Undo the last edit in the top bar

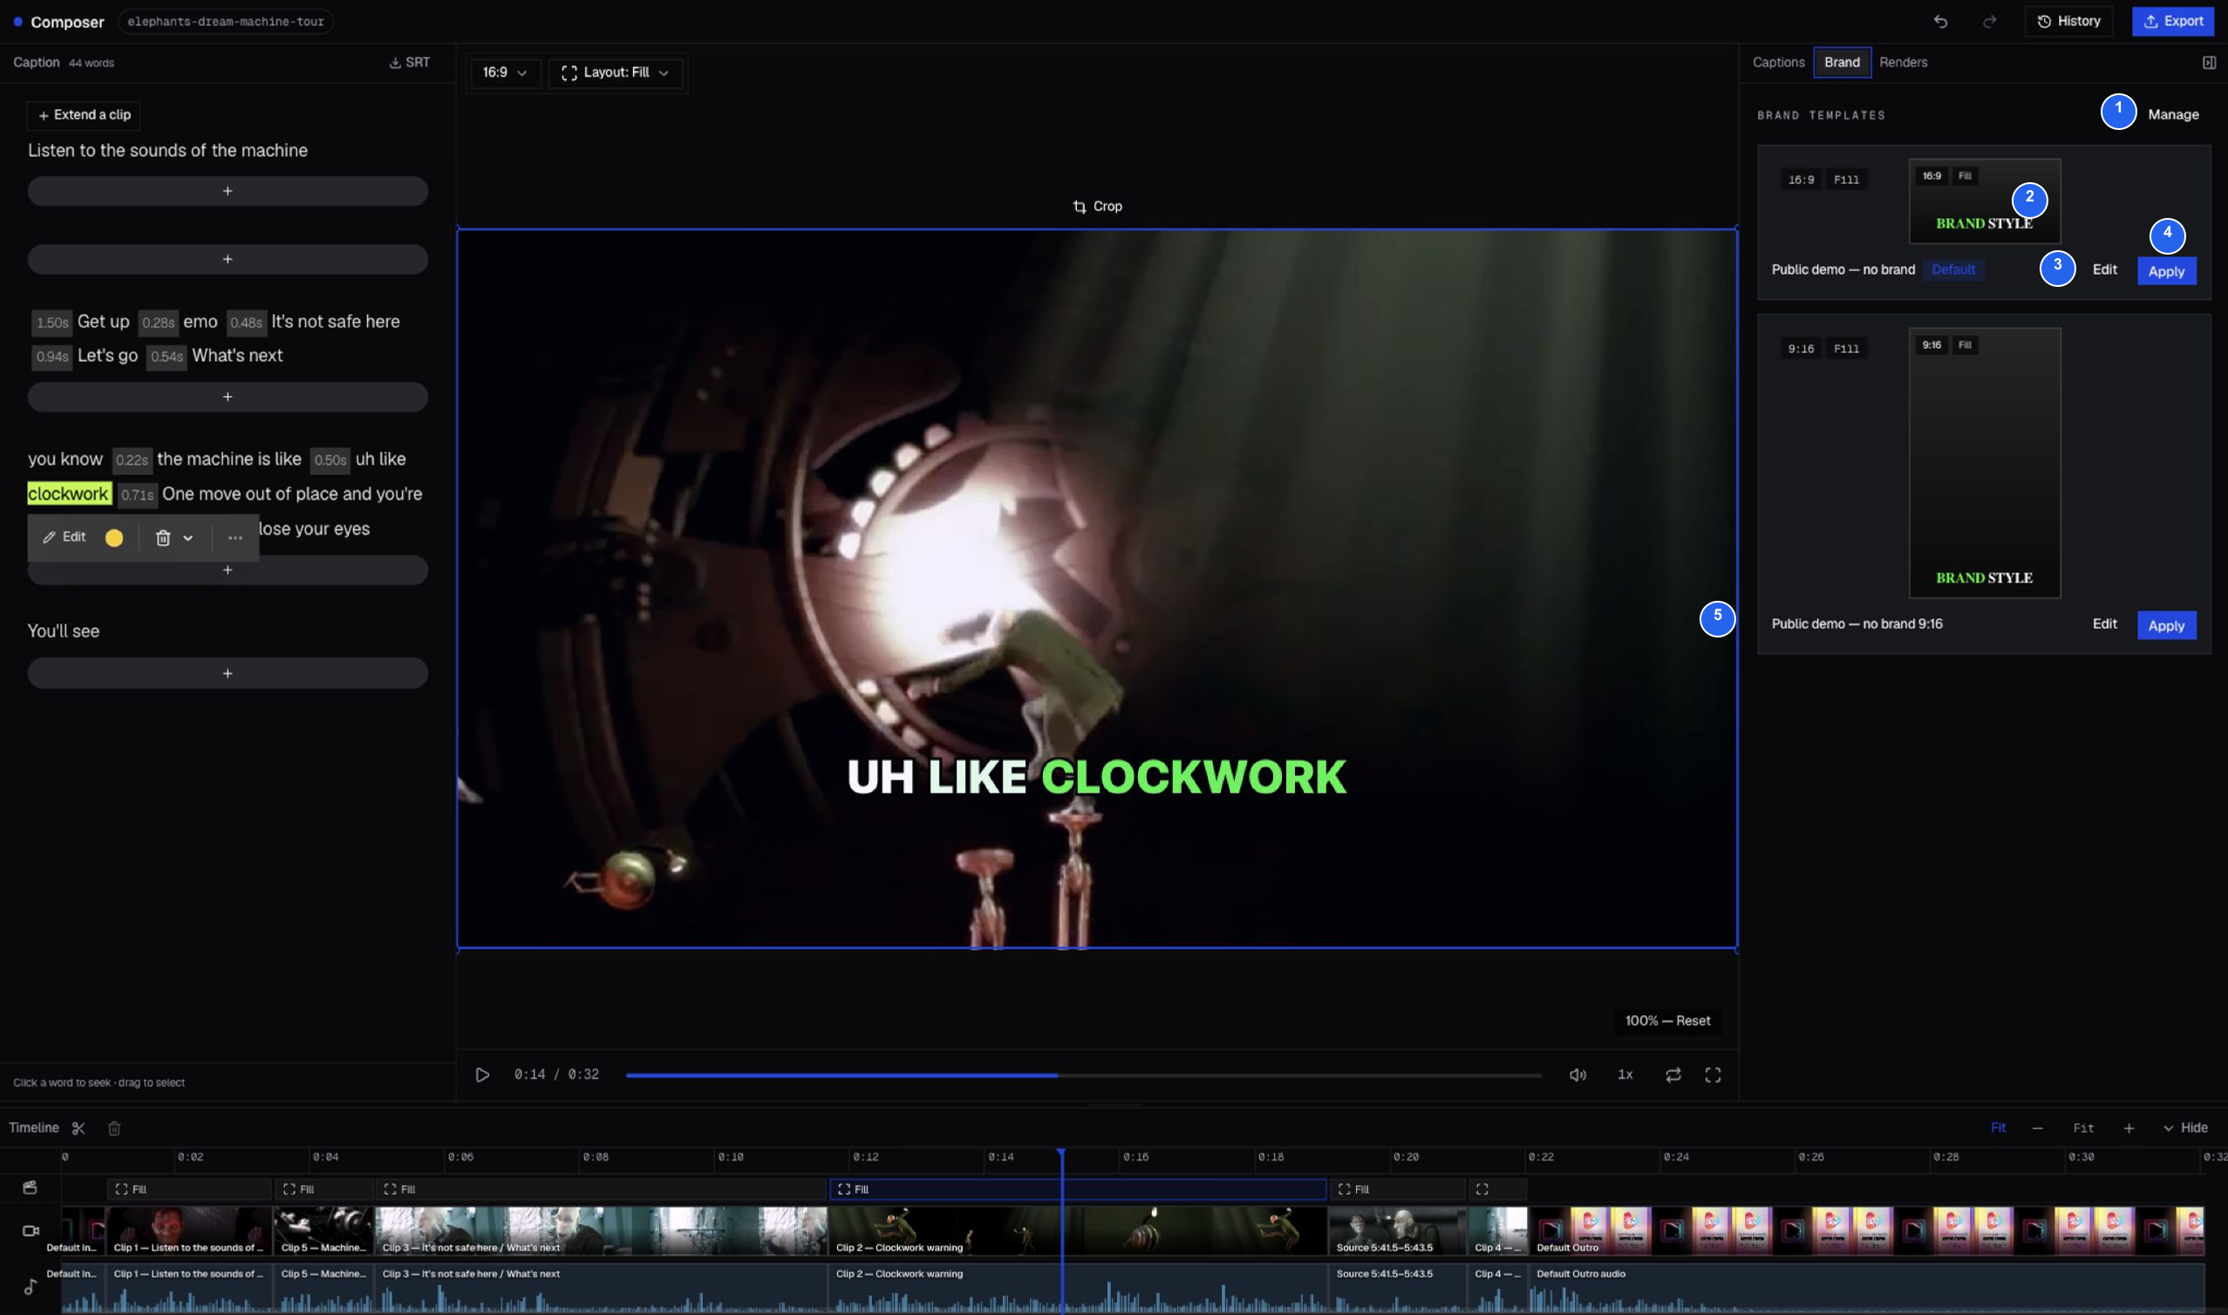pyautogui.click(x=1940, y=21)
